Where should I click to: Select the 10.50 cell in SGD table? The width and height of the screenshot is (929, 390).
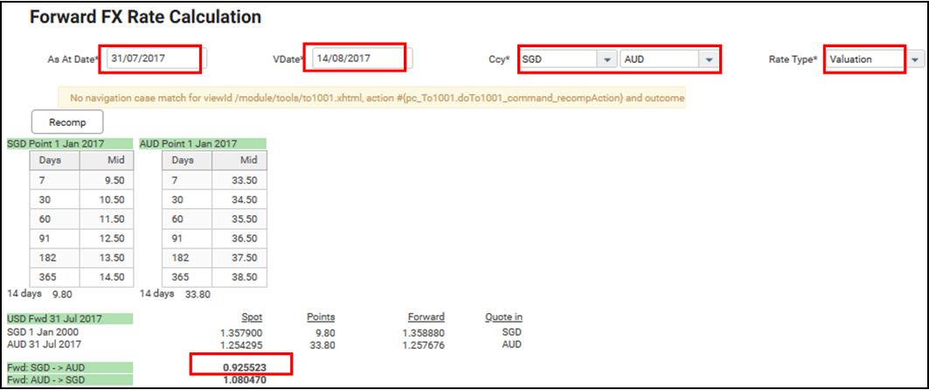[x=107, y=199]
